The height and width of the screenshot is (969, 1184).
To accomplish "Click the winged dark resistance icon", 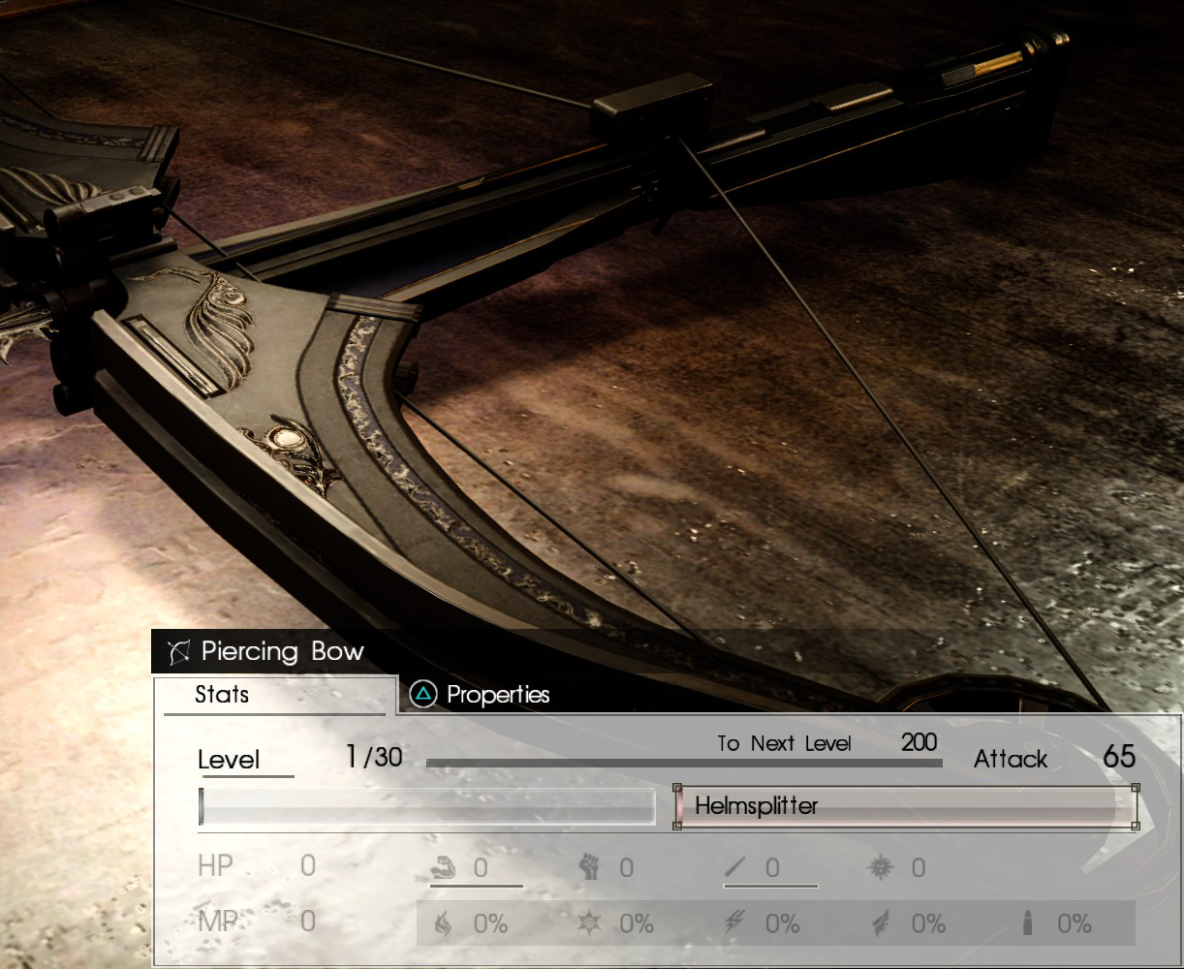I will [x=881, y=924].
